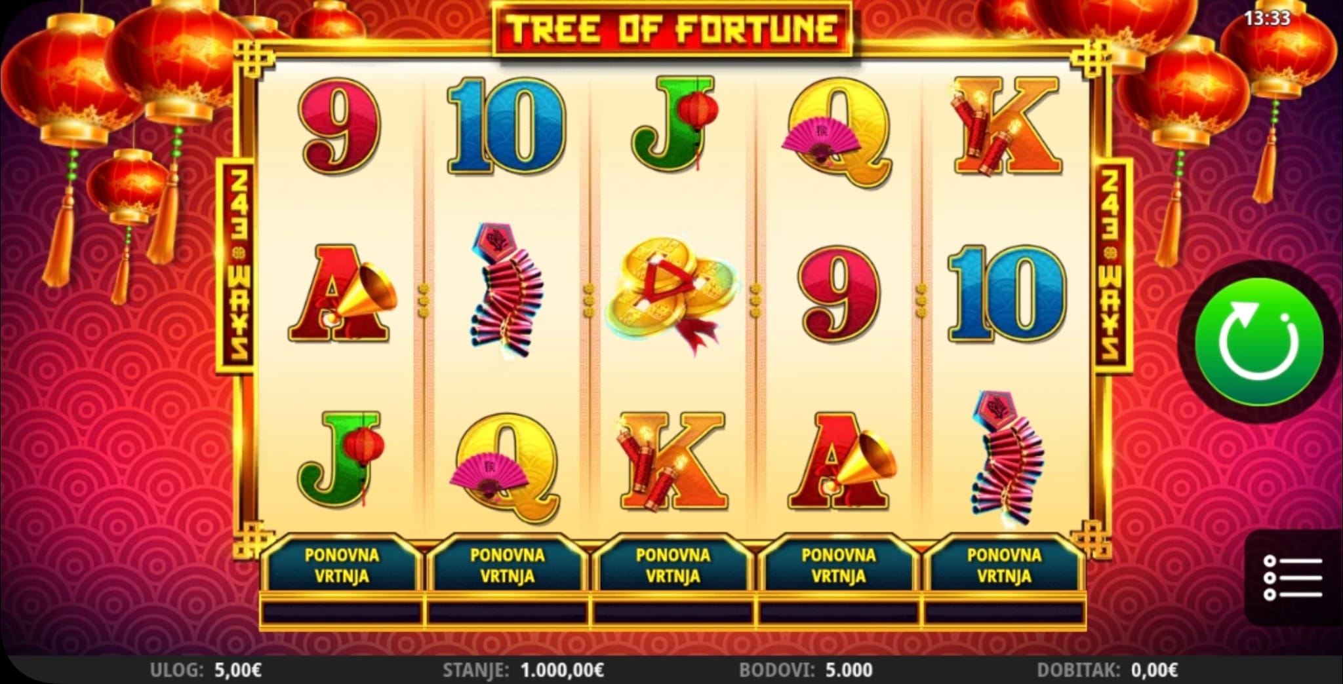This screenshot has height=684, width=1343.
Task: Select the firecracker symbol on reel two
Action: [x=506, y=291]
